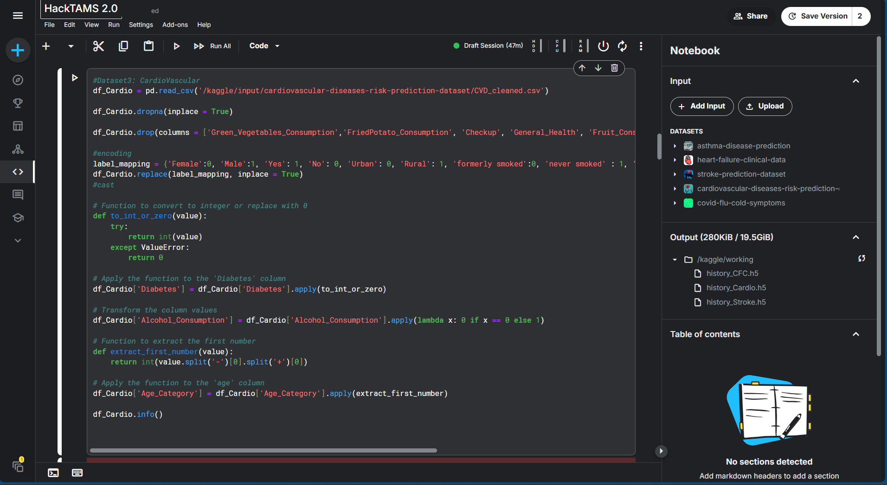The height and width of the screenshot is (485, 887).
Task: Expand the asthma-disease-prediction dataset
Action: coord(675,146)
